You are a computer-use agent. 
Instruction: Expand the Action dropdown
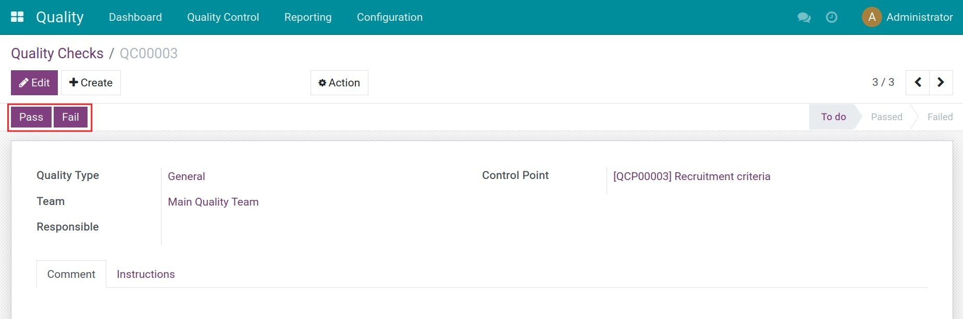pos(339,83)
